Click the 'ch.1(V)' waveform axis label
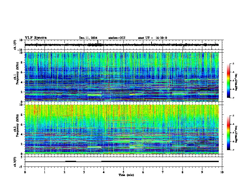This screenshot has height=193, width=250. click(x=15, y=45)
